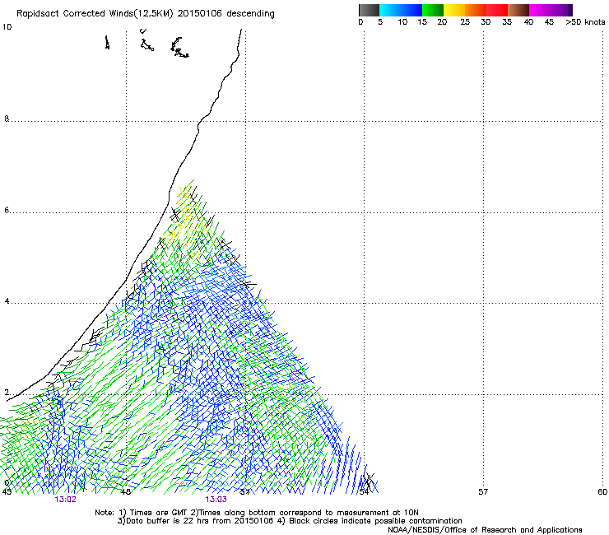Viewport: 609px width, 535px height.
Task: Click the green 15-20 knots color segment
Action: pos(433,10)
